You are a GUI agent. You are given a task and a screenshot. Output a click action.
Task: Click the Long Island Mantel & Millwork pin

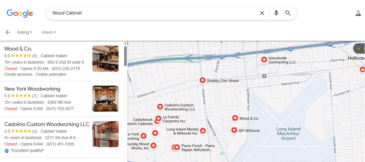pyautogui.click(x=203, y=131)
